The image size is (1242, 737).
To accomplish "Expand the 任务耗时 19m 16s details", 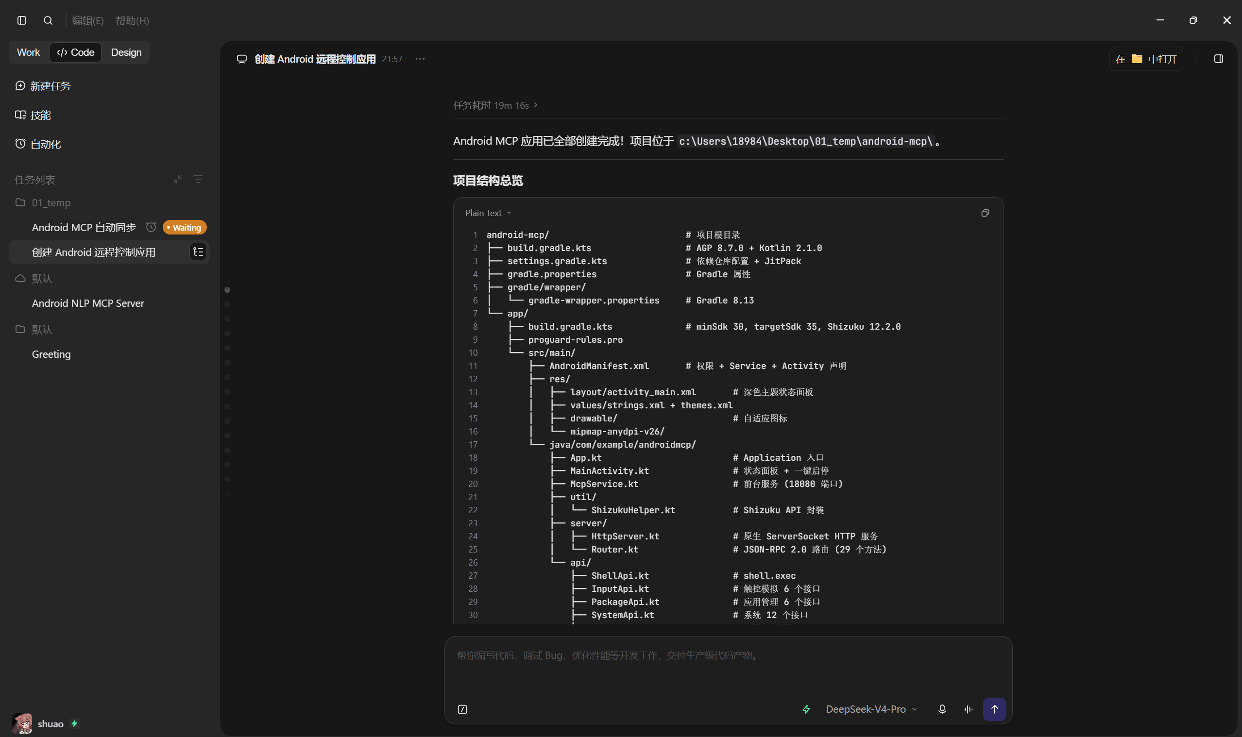I will 495,105.
